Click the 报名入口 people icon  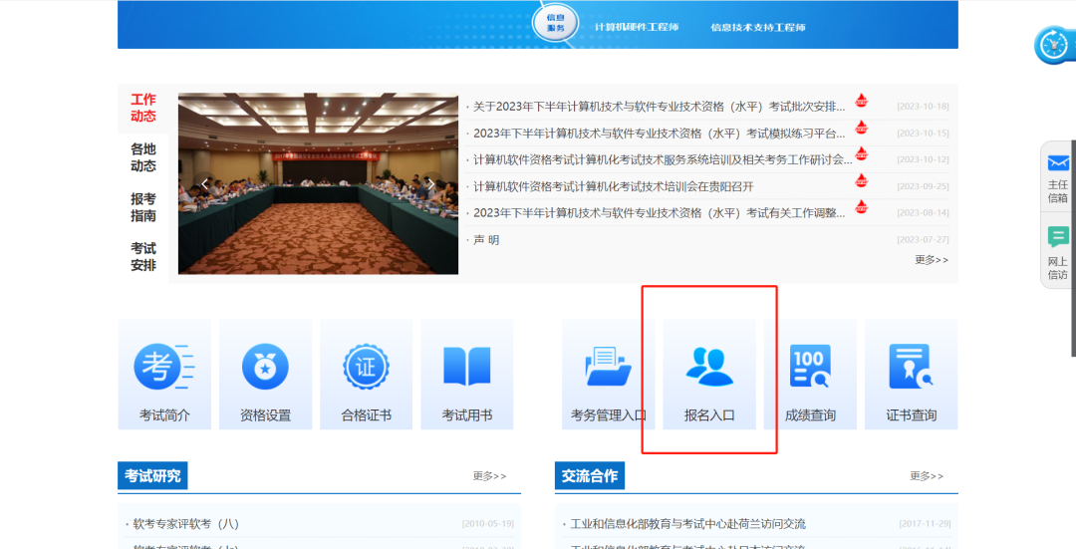pos(709,367)
